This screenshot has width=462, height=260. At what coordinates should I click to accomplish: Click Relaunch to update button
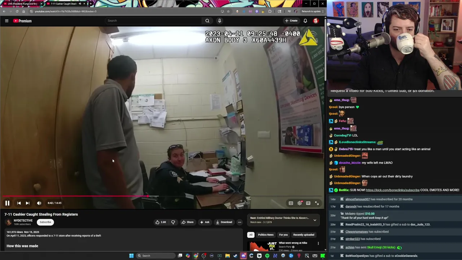[x=311, y=11]
